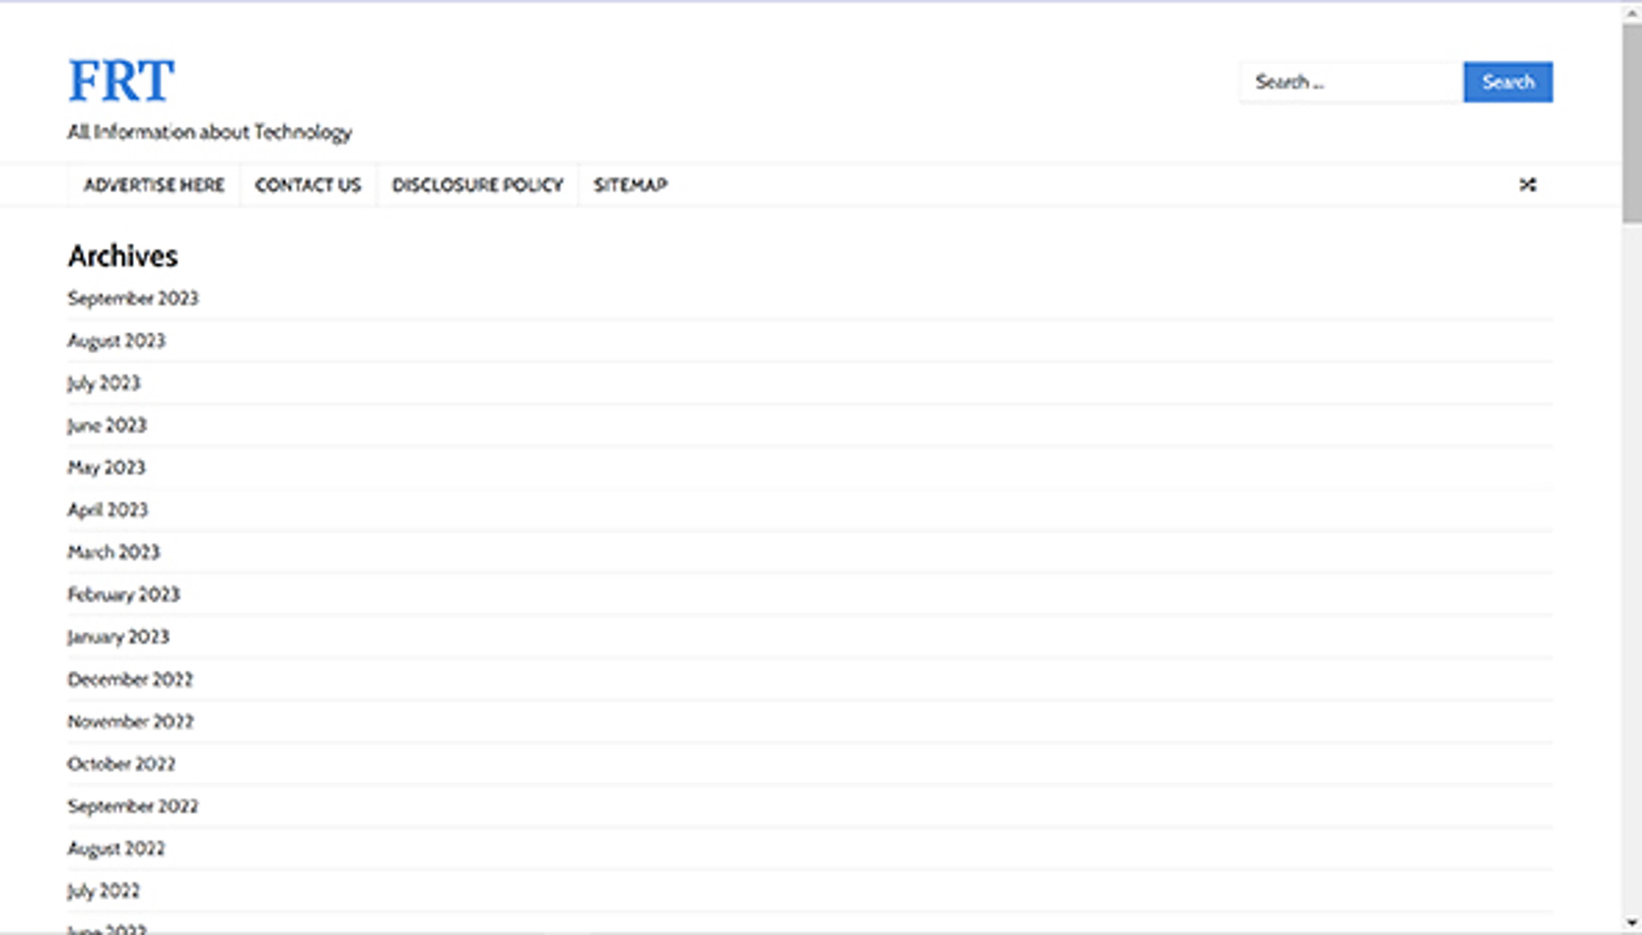Click the vertical scrollbar thumb
This screenshot has width=1642, height=935.
[1632, 122]
